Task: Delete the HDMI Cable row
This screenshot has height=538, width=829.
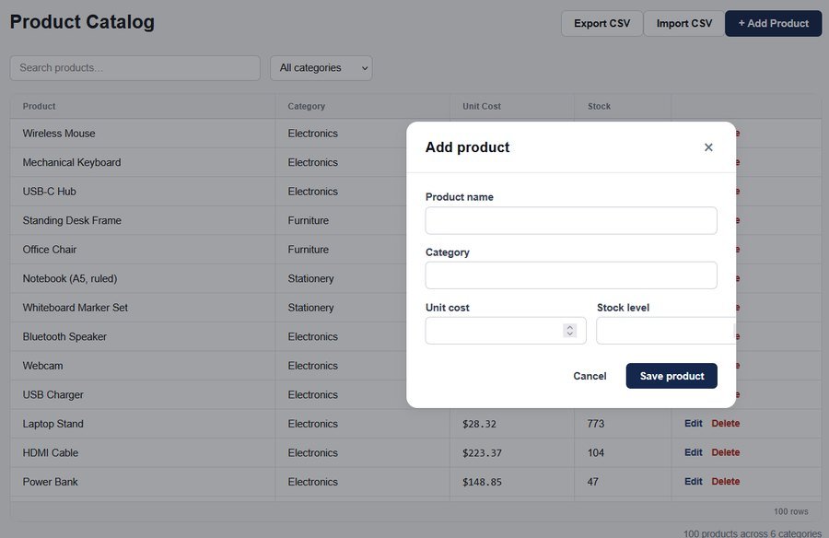Action: (726, 453)
